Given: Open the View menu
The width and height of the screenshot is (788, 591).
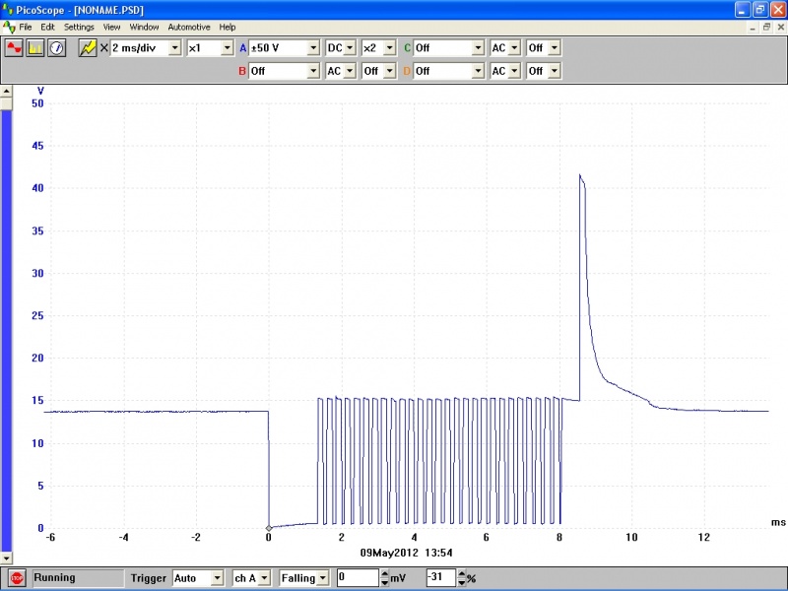Looking at the screenshot, I should 112,27.
